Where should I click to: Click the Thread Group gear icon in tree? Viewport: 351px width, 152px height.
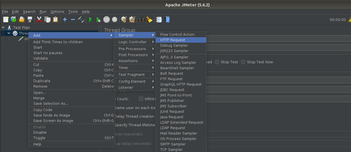click(x=15, y=33)
